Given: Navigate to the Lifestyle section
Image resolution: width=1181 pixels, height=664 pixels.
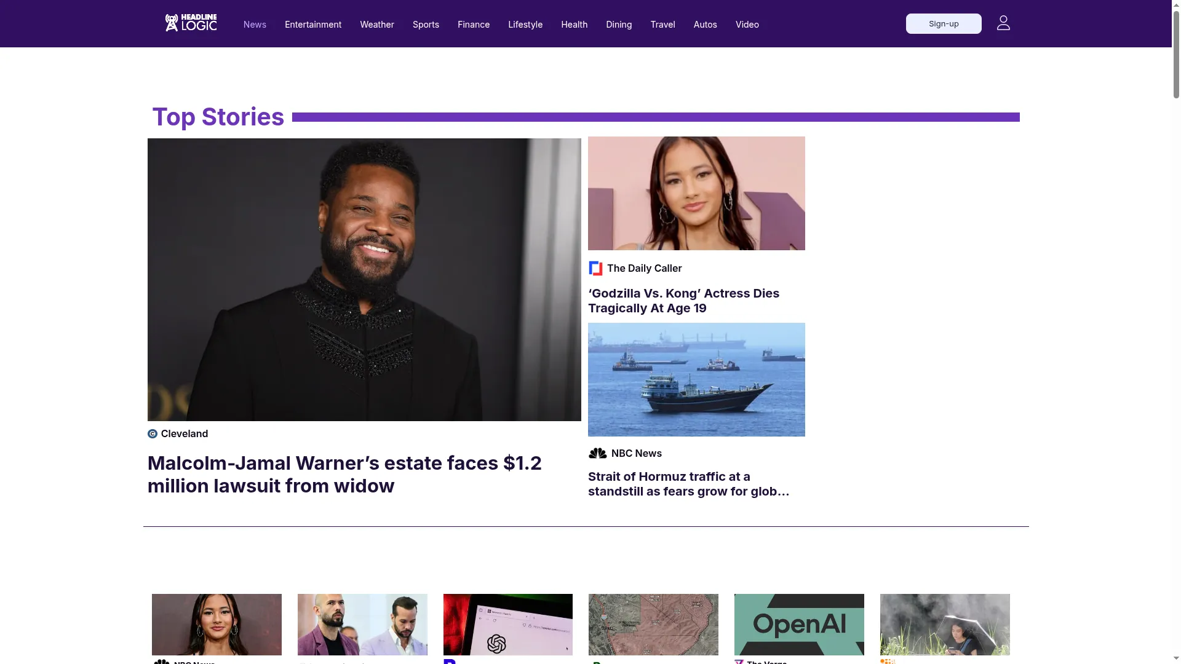Looking at the screenshot, I should click(525, 25).
